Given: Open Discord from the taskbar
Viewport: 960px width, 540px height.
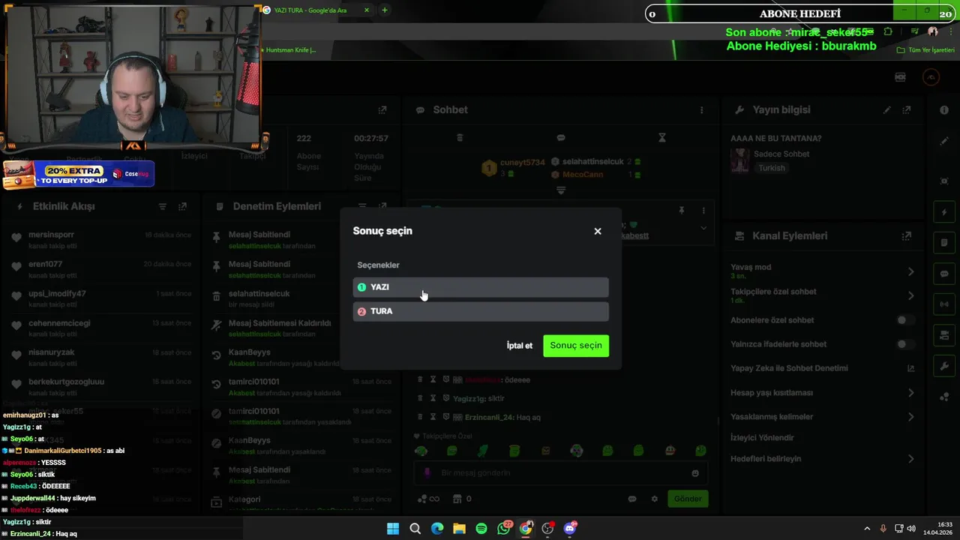Looking at the screenshot, I should point(570,529).
